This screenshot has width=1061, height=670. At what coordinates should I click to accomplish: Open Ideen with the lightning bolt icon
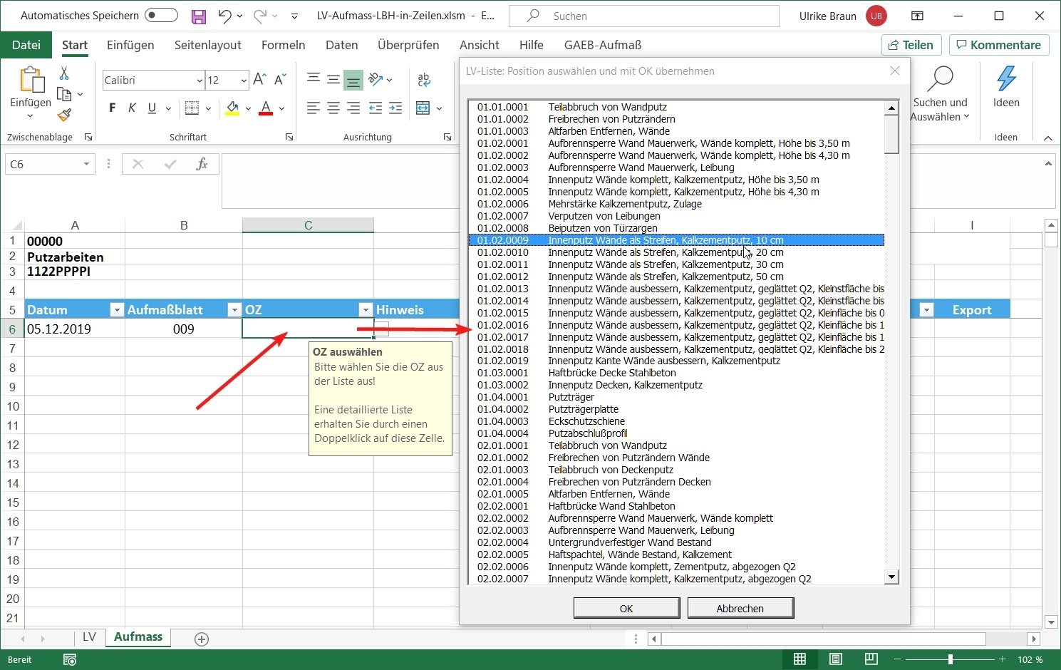pyautogui.click(x=1006, y=89)
